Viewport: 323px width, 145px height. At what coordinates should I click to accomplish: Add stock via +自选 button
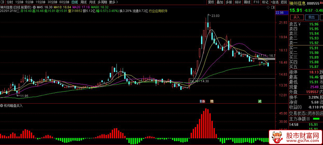[x=274, y=2]
